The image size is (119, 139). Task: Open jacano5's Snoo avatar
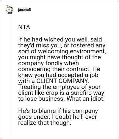click(9, 9)
